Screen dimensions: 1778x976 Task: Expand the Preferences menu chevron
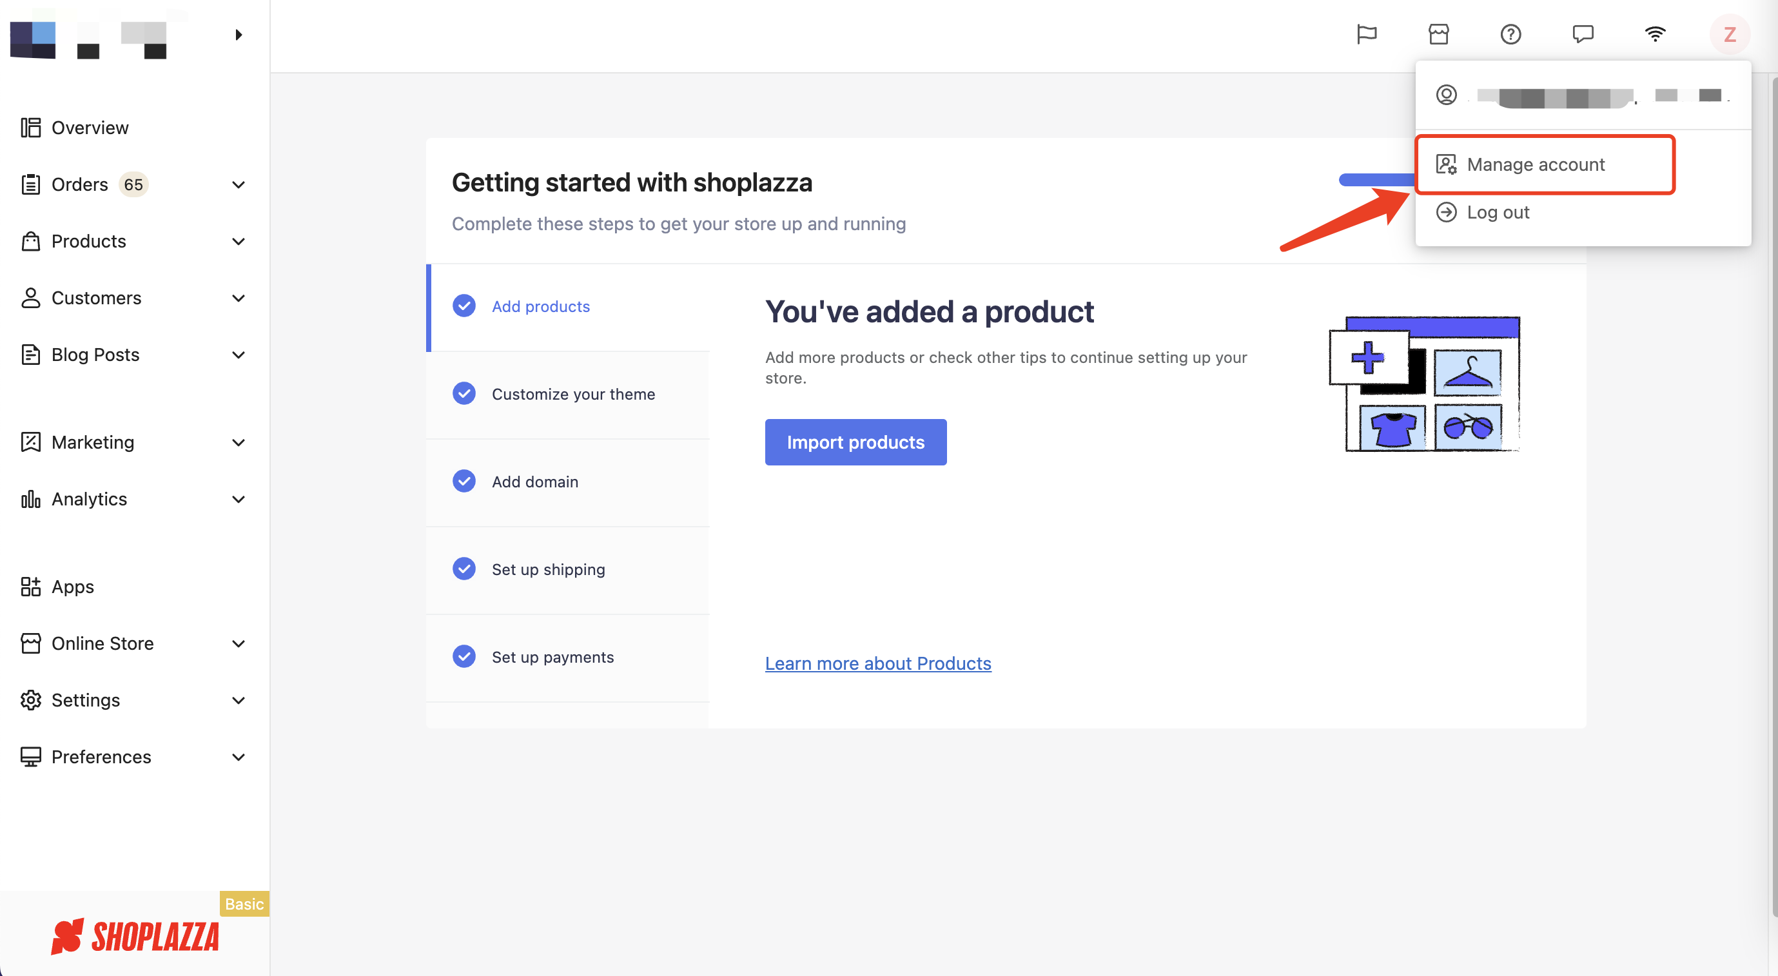click(238, 757)
